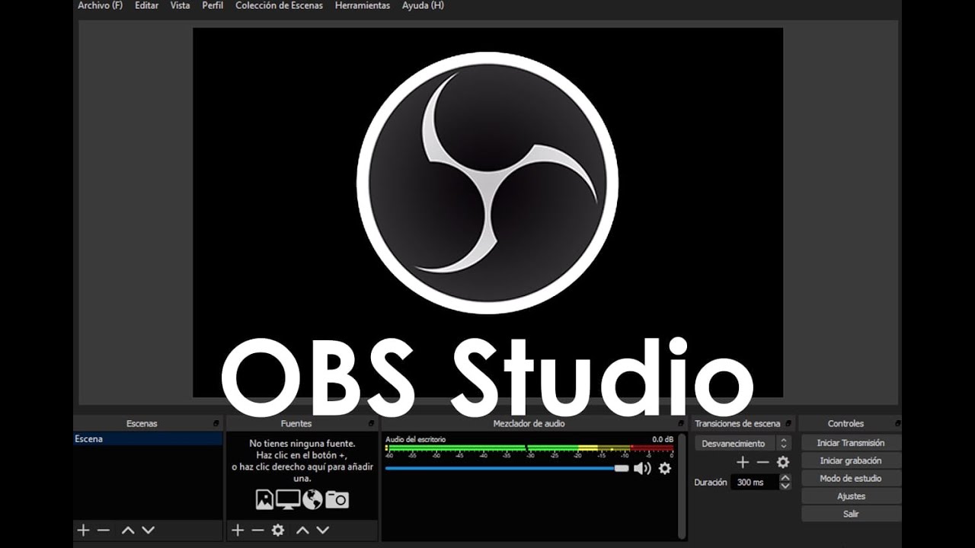Open the Herramientas menu
The height and width of the screenshot is (548, 975).
coord(362,5)
